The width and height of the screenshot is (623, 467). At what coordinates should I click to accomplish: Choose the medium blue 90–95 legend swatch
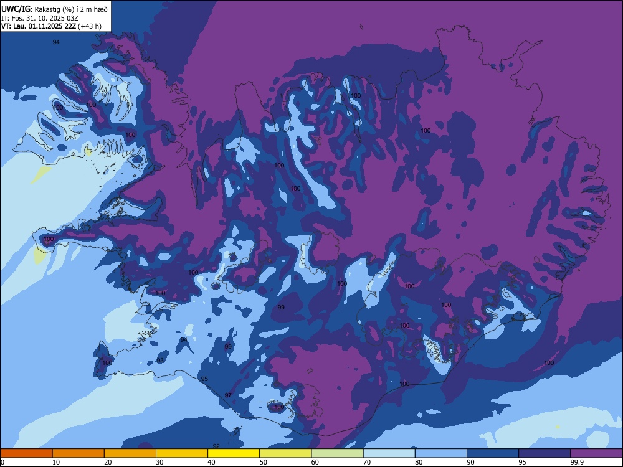[493, 453]
